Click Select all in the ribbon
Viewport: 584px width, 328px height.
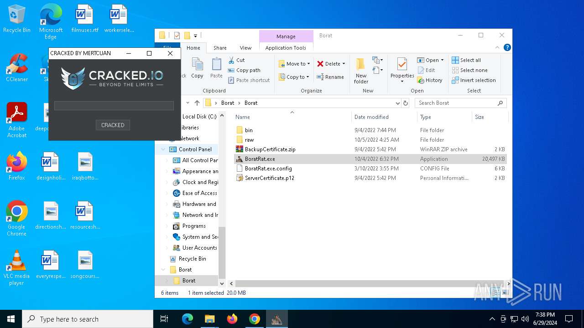point(466,60)
